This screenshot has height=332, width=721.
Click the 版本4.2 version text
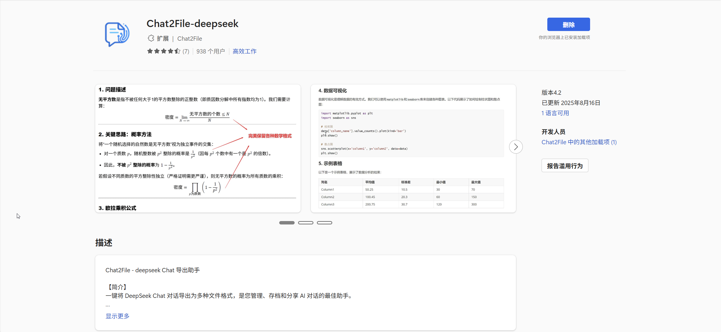pyautogui.click(x=551, y=93)
